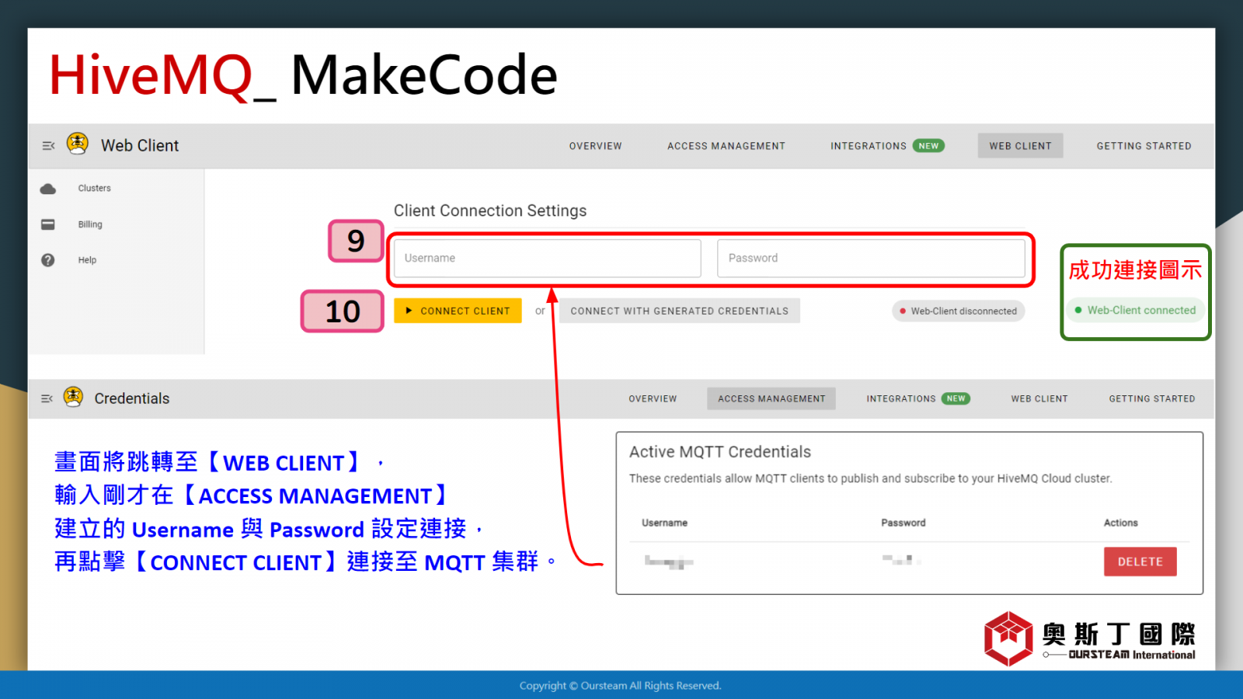Open Getting Started tab in Credentials header
This screenshot has width=1243, height=699.
(1152, 398)
